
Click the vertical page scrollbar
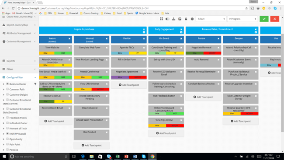282,83
